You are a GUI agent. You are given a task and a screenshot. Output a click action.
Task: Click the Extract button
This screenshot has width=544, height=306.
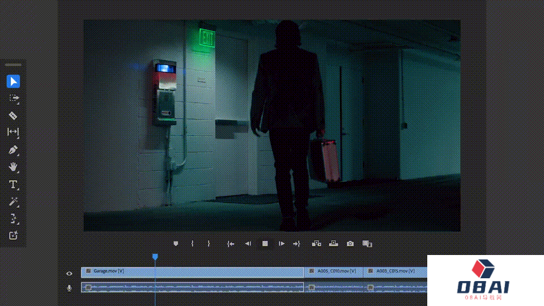[x=333, y=244]
